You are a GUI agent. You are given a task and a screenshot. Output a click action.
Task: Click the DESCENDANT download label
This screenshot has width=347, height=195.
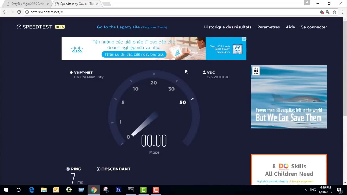coord(116,169)
